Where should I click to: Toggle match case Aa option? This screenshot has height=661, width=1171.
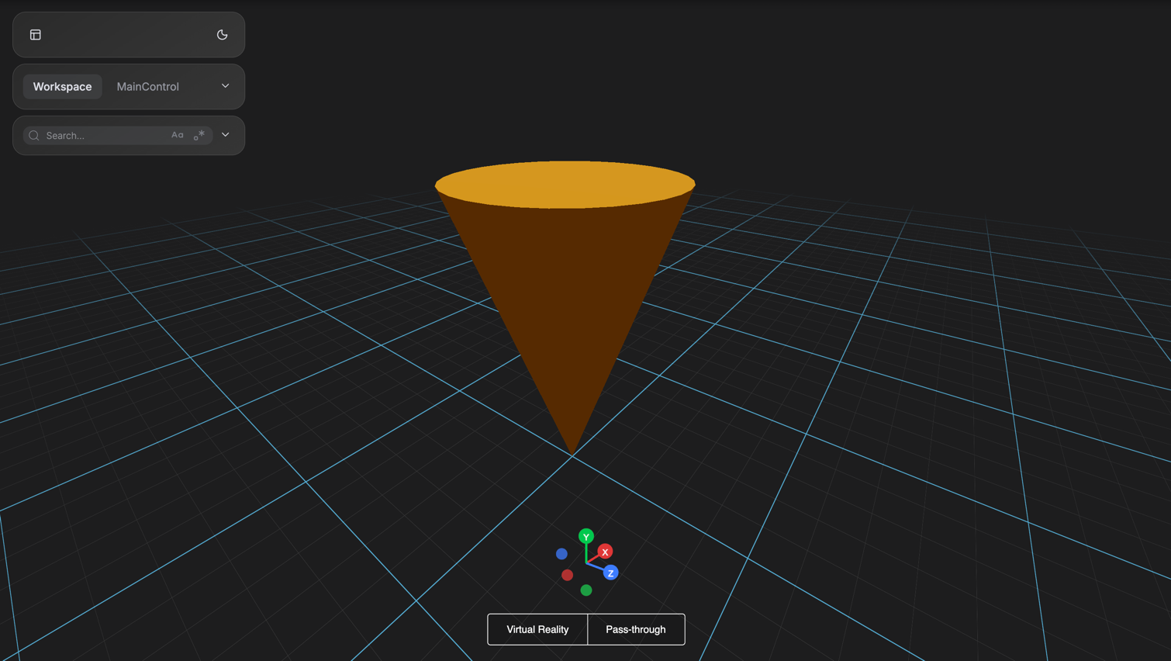178,135
